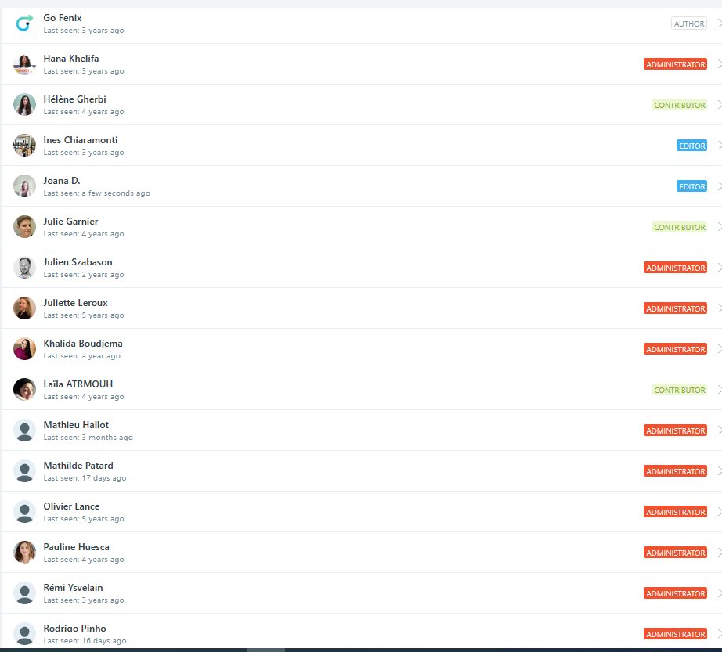Click Joana D.'s profile photo

point(24,186)
